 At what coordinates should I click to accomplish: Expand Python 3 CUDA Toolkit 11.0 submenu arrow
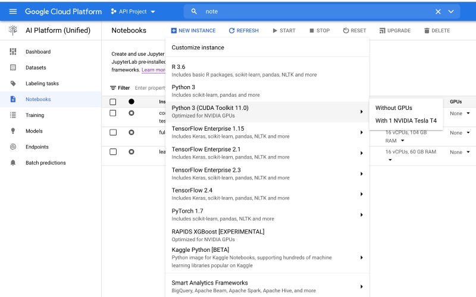(x=362, y=112)
